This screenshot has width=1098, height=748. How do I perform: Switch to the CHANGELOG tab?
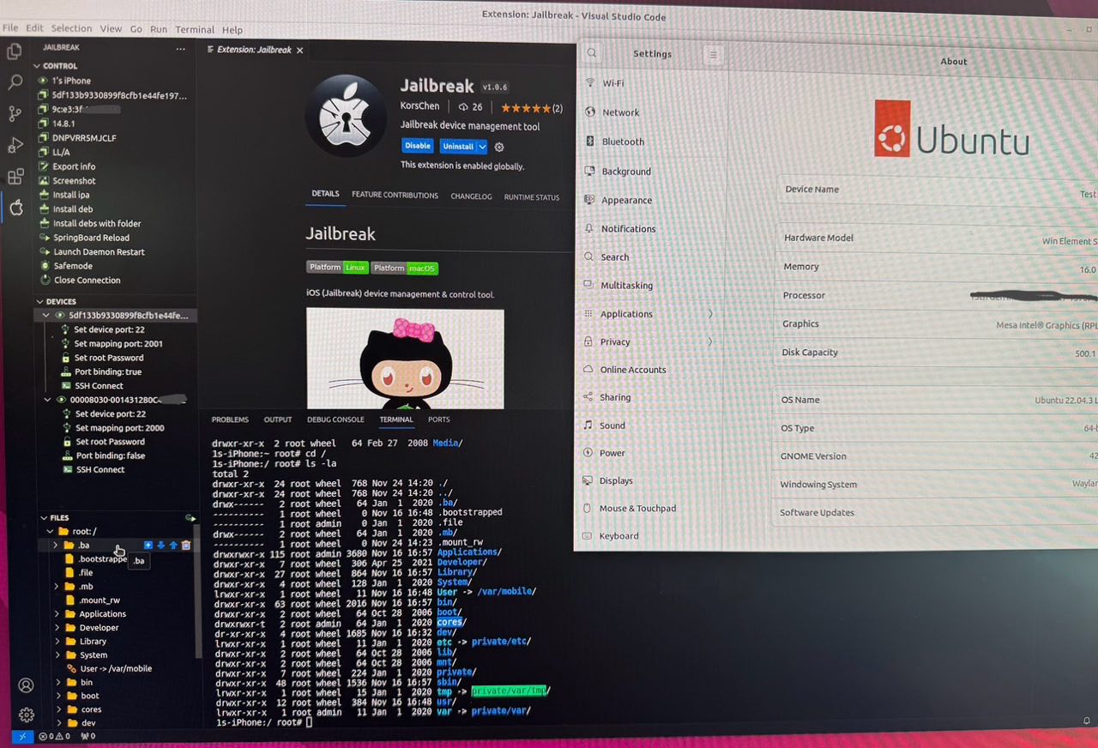(x=471, y=196)
